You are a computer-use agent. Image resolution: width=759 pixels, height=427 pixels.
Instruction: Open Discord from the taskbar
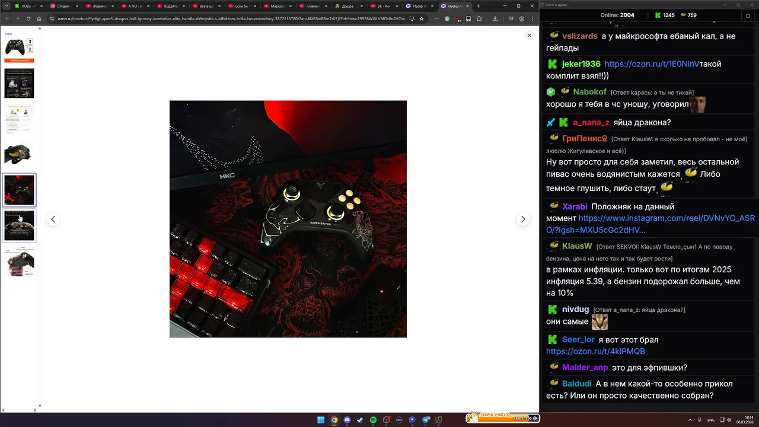pyautogui.click(x=347, y=420)
